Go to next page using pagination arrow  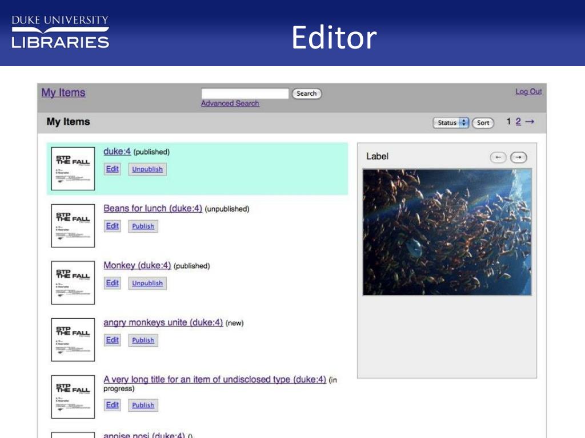(x=530, y=121)
